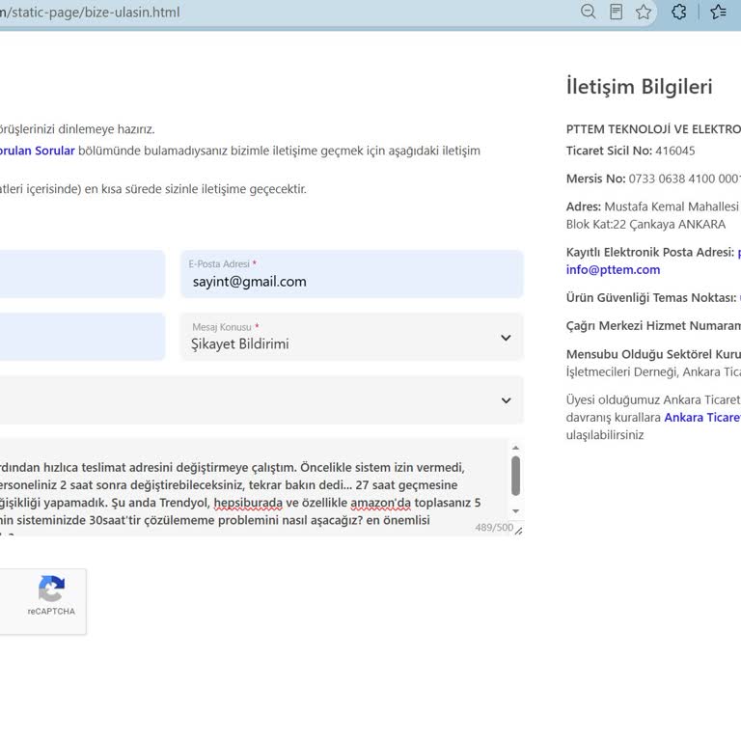Screen dimensions: 741x741
Task: Select the Şikayet Bildirimi combo box
Action: pos(351,337)
